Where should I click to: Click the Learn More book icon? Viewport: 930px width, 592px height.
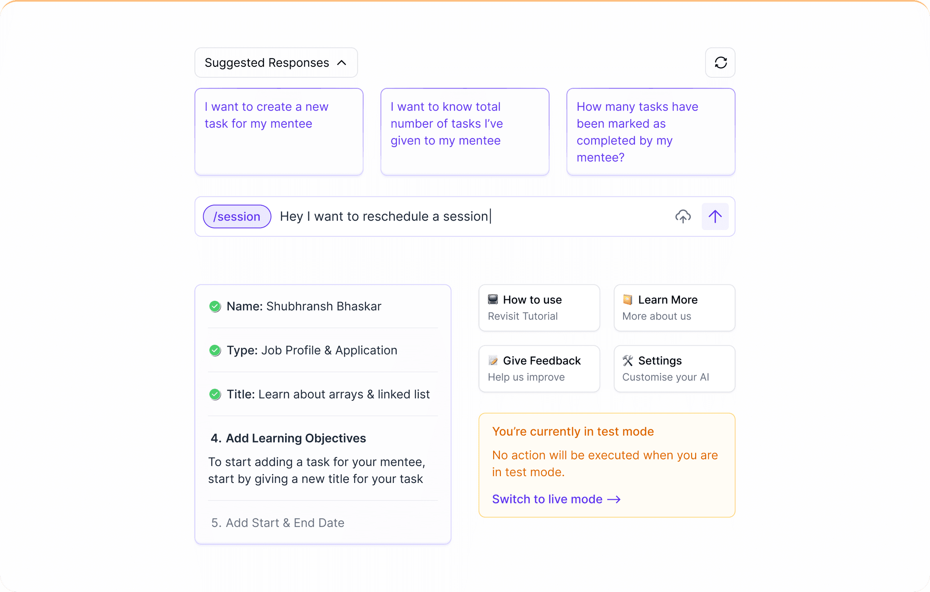628,299
